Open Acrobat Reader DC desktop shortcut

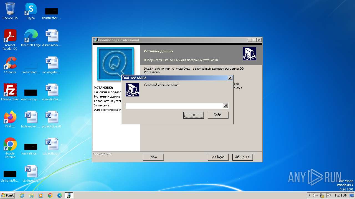[x=10, y=40]
